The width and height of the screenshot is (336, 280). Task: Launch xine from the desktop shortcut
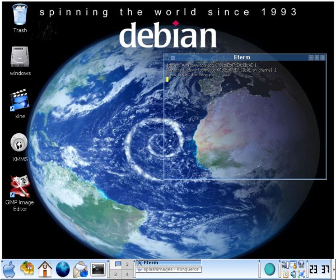20,100
